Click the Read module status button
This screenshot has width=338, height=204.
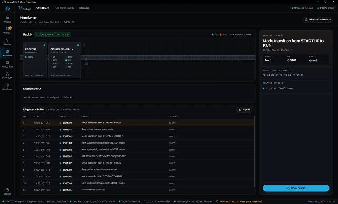[x=318, y=20]
